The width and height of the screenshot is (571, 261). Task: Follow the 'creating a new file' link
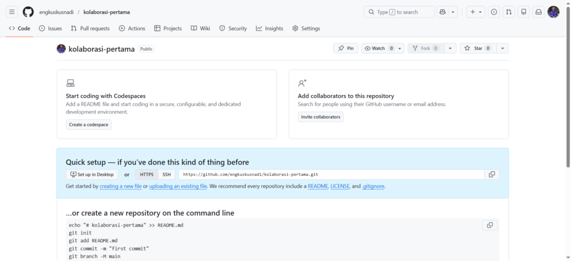(x=120, y=186)
